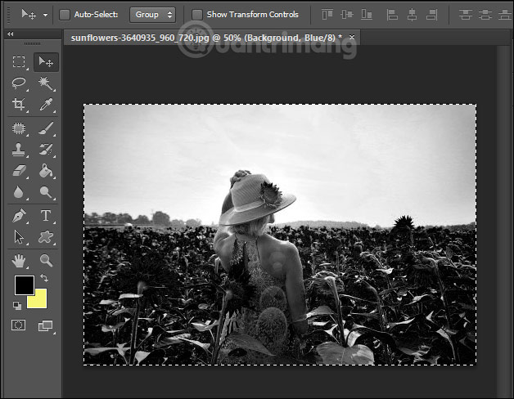Select the Patch healing tool
The width and height of the screenshot is (514, 399).
point(19,128)
